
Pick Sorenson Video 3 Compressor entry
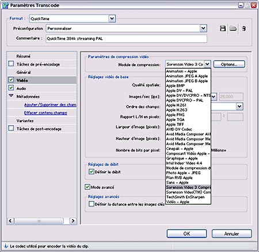188,187
